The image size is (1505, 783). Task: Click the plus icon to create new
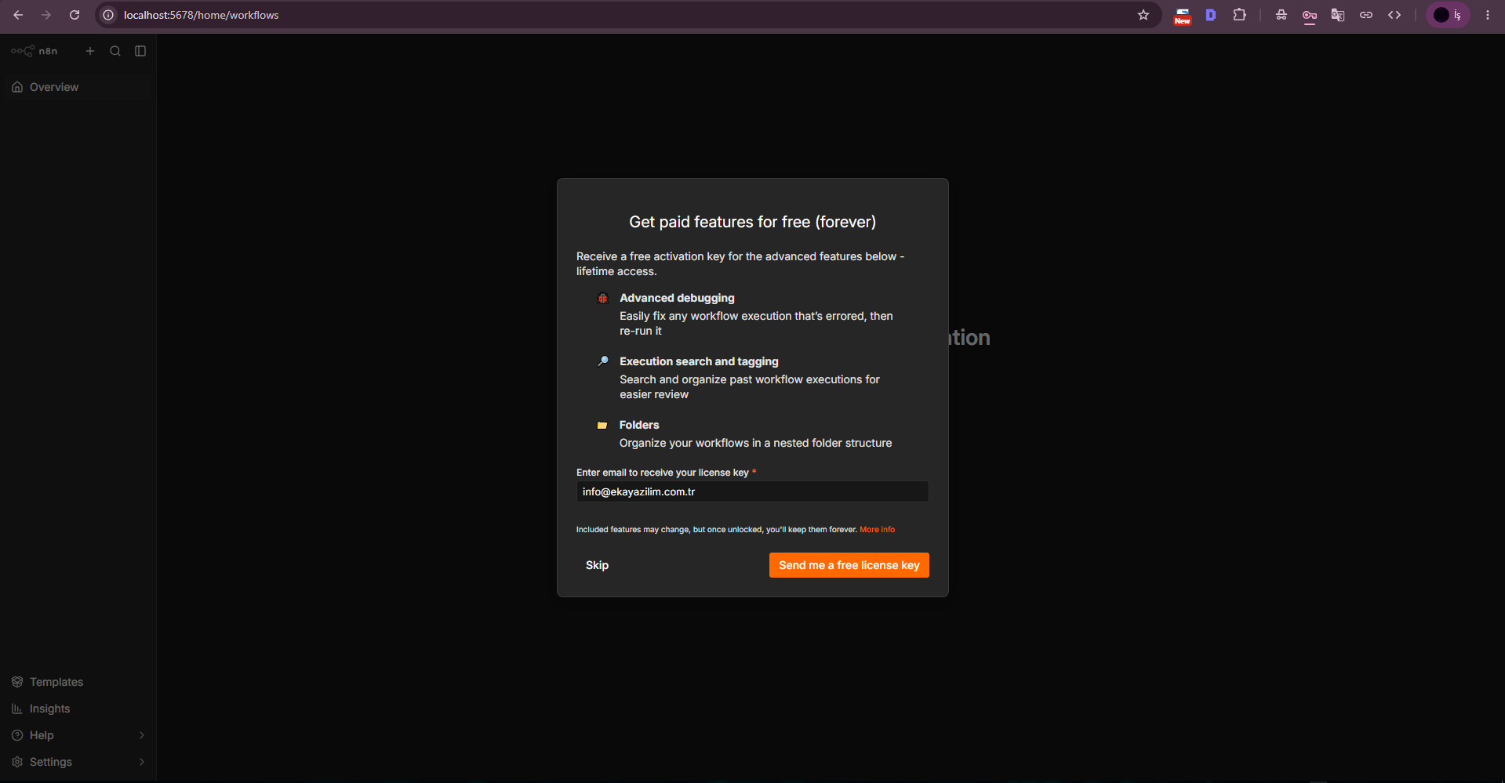pyautogui.click(x=90, y=51)
